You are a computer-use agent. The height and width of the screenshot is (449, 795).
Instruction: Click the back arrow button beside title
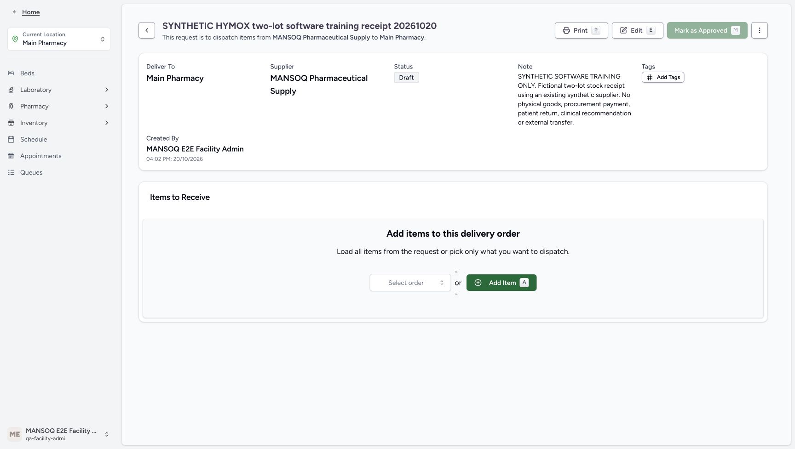tap(147, 30)
